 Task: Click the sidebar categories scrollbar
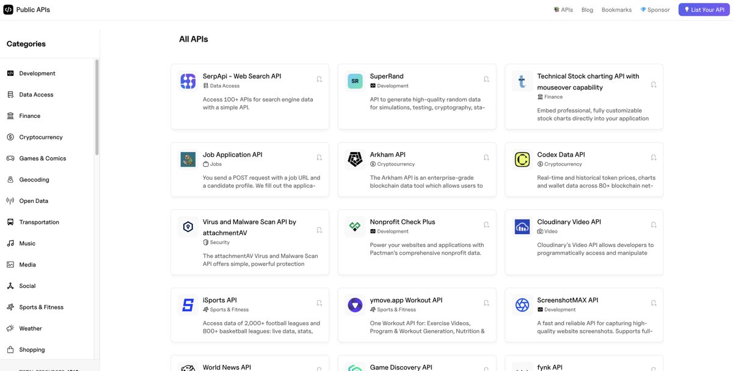97,107
